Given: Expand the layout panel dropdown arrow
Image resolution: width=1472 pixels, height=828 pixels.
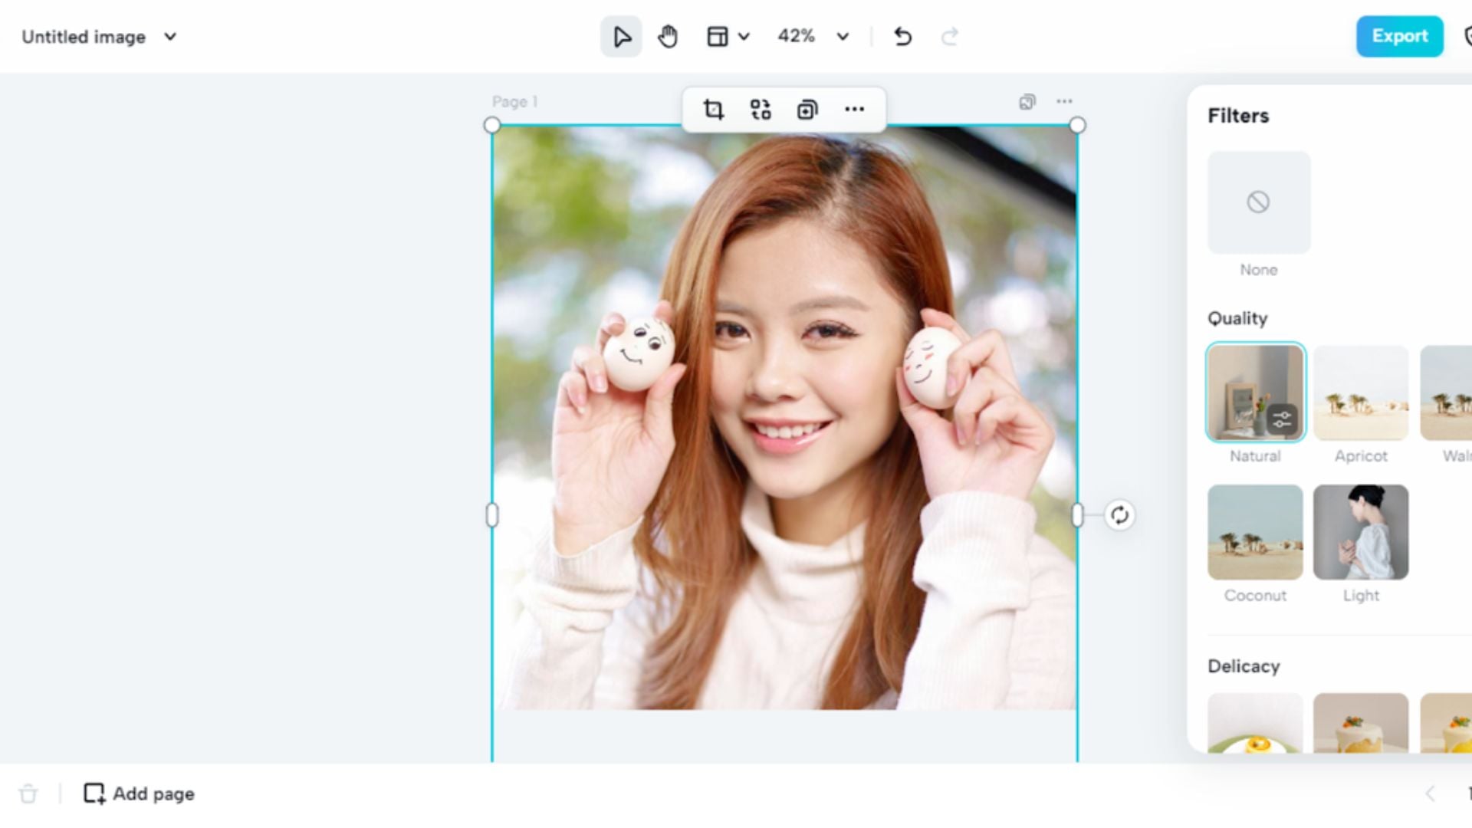Looking at the screenshot, I should point(744,37).
